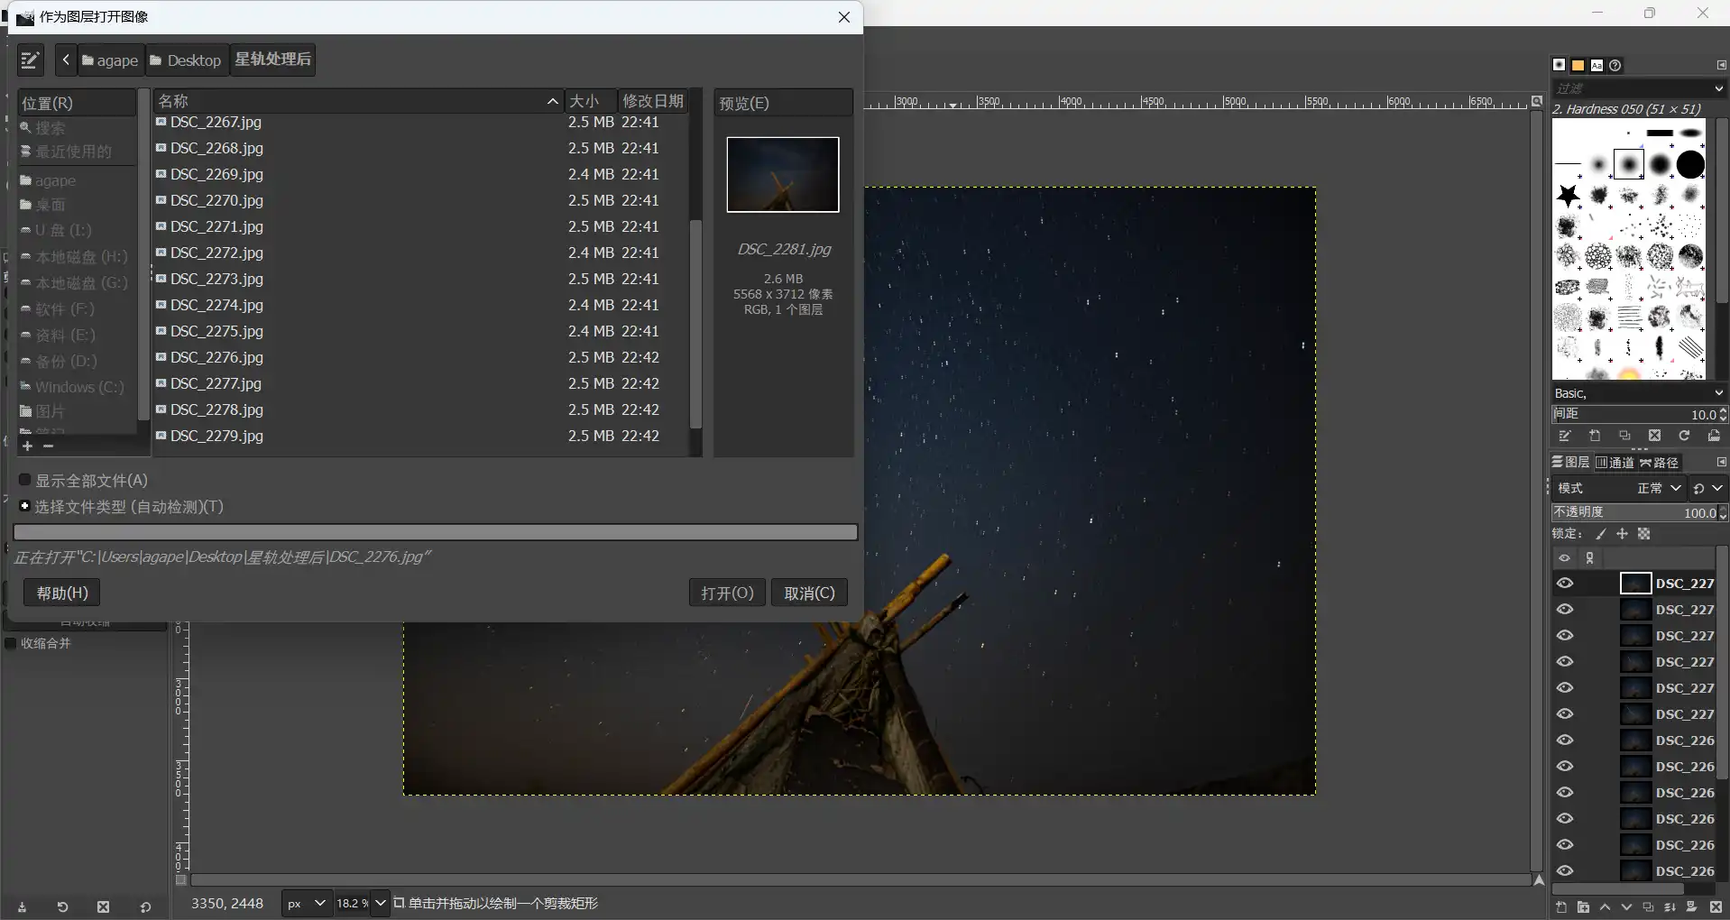Click the 取消(C) button
Viewport: 1730px width, 920px height.
tap(809, 593)
